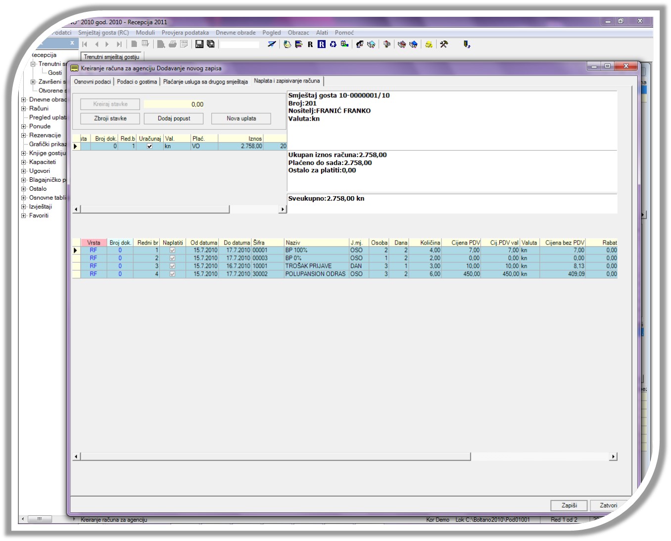Image resolution: width=671 pixels, height=541 pixels.
Task: Click the items grid horizontal scrollbar thumb
Action: point(275,457)
